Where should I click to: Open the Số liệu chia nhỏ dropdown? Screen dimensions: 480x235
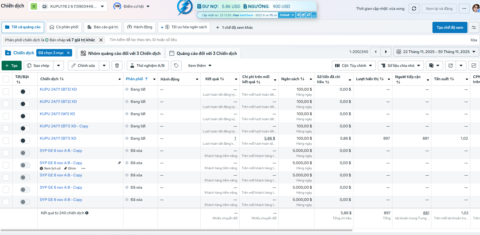pyautogui.click(x=401, y=66)
